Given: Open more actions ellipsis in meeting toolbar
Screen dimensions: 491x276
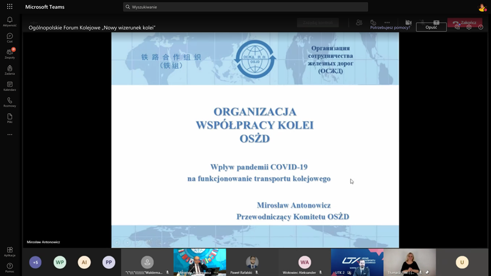Looking at the screenshot, I should coord(387,22).
